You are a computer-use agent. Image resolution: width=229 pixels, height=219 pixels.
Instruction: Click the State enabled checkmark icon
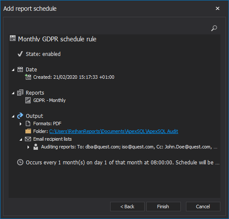(20, 54)
